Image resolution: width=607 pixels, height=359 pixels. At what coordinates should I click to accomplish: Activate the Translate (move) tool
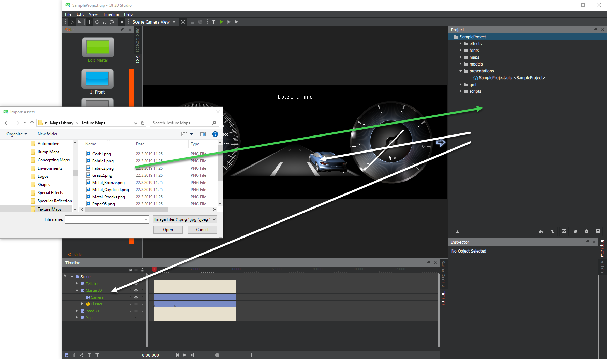coord(89,21)
